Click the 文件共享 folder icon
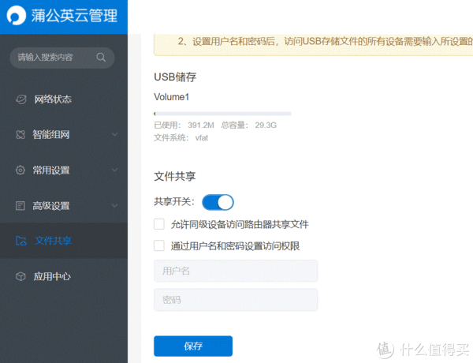 21,241
